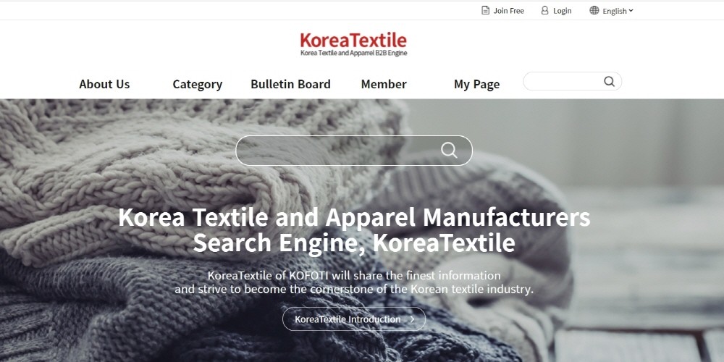Follow the Login text link
The height and width of the screenshot is (362, 724).
click(x=563, y=11)
